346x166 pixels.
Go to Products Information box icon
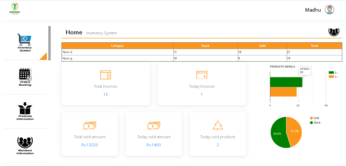[x=25, y=108]
